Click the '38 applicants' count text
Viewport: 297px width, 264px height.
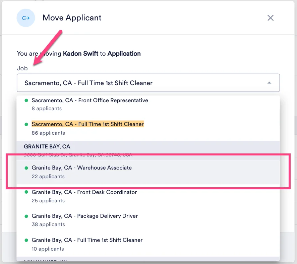(x=48, y=224)
